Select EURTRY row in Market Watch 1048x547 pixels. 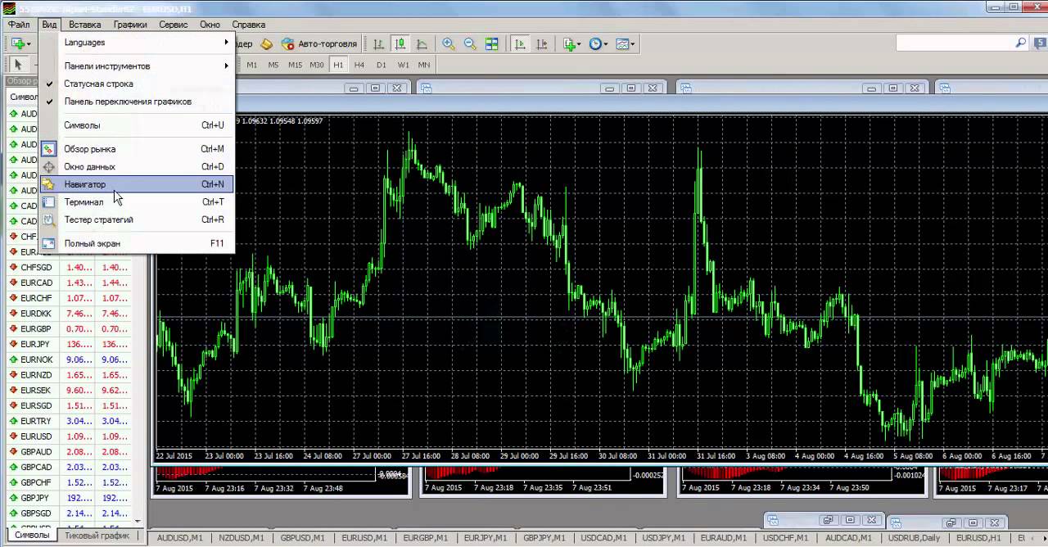click(x=69, y=421)
